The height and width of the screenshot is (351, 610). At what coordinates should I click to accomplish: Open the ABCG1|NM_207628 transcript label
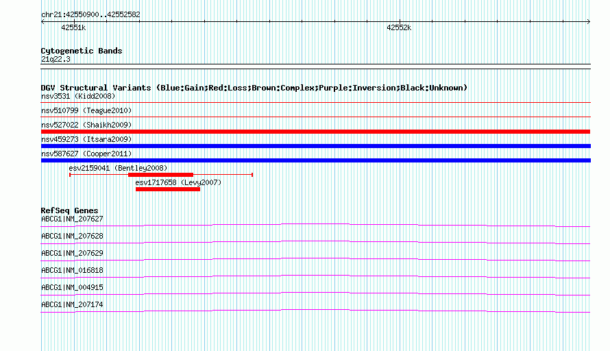coord(72,237)
